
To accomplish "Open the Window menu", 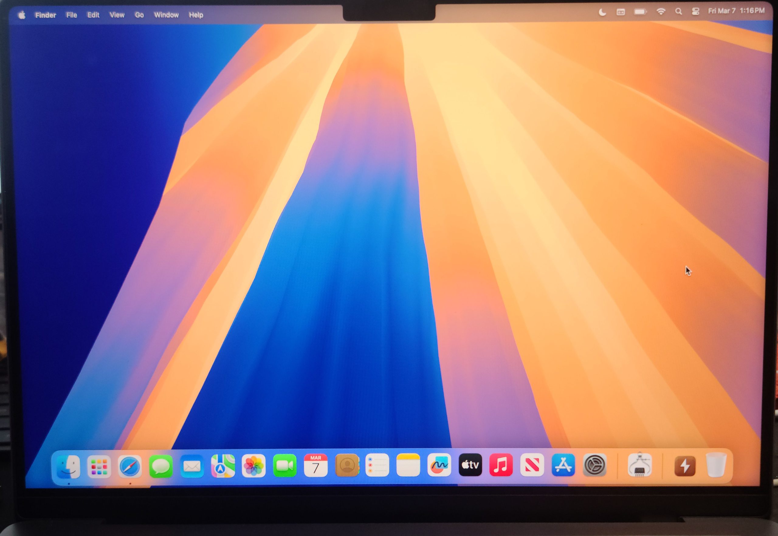I will pos(166,15).
